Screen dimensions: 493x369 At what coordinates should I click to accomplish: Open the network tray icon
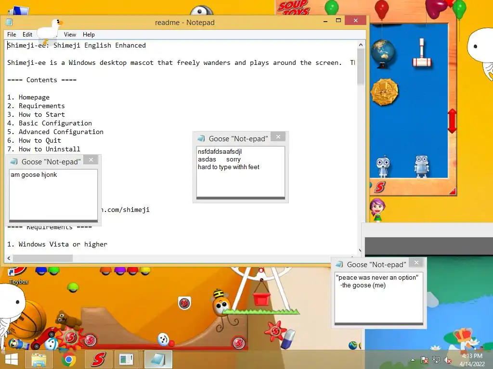(436, 360)
